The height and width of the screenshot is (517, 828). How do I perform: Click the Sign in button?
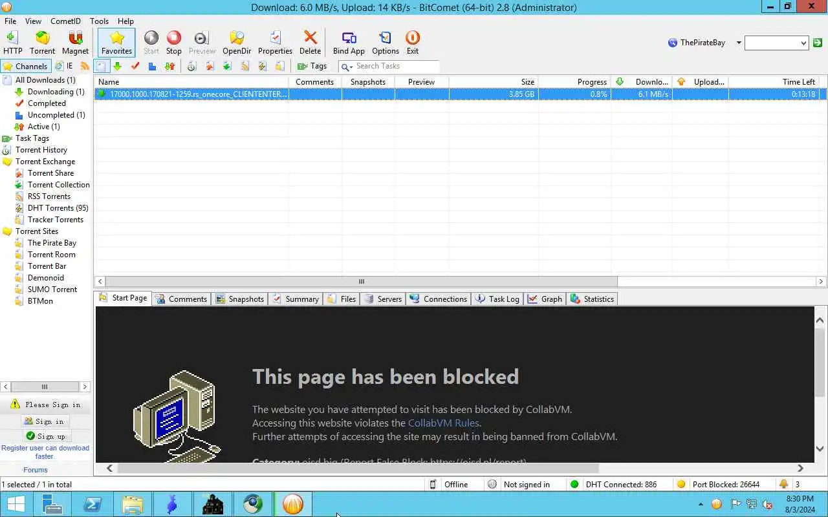pyautogui.click(x=44, y=421)
